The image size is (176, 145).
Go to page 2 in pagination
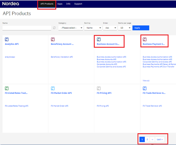[x=147, y=139]
